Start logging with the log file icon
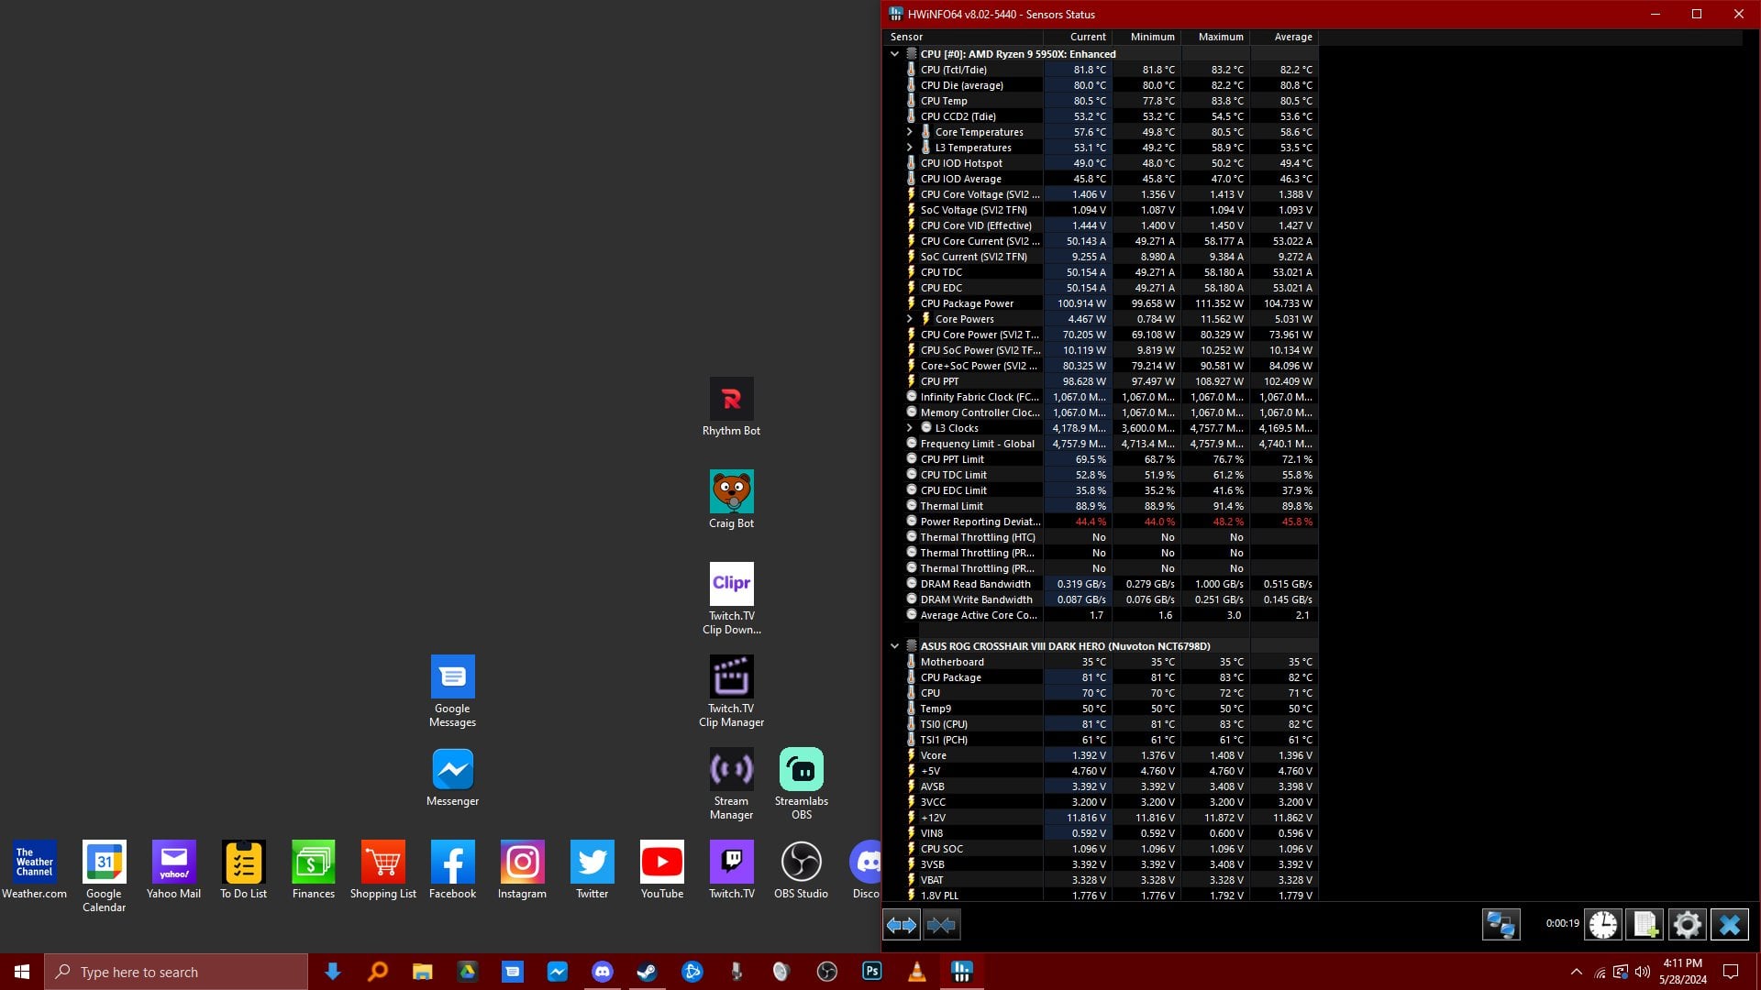 click(1645, 925)
